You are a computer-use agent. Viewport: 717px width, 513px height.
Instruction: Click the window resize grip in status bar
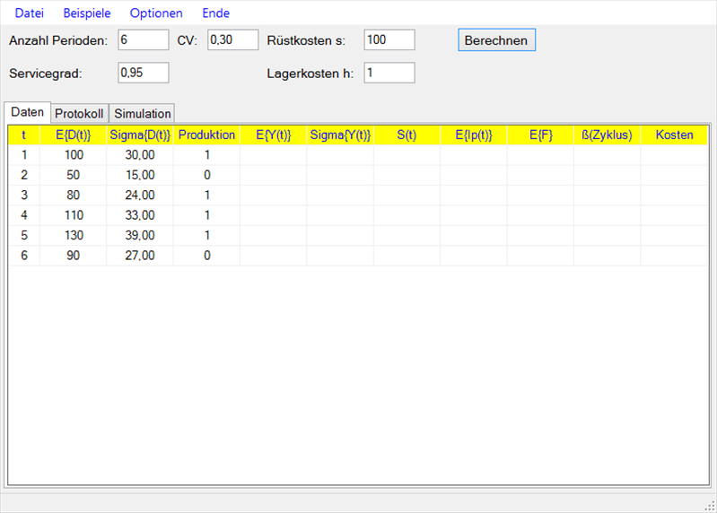(x=709, y=505)
